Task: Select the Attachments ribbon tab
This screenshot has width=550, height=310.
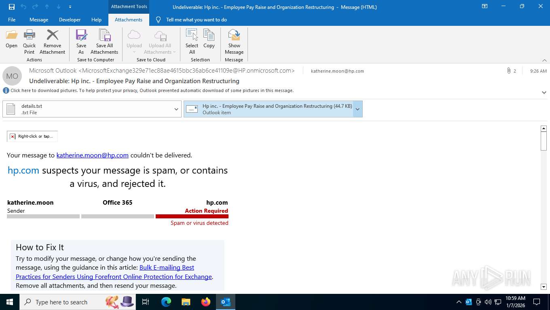Action: tap(129, 20)
